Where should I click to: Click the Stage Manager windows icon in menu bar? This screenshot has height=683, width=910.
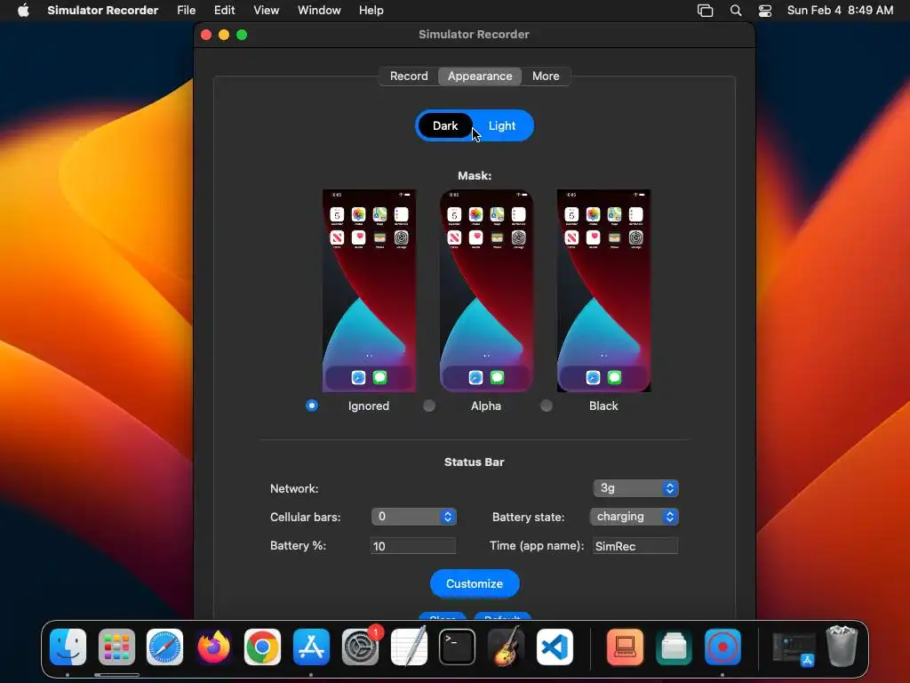pyautogui.click(x=705, y=11)
